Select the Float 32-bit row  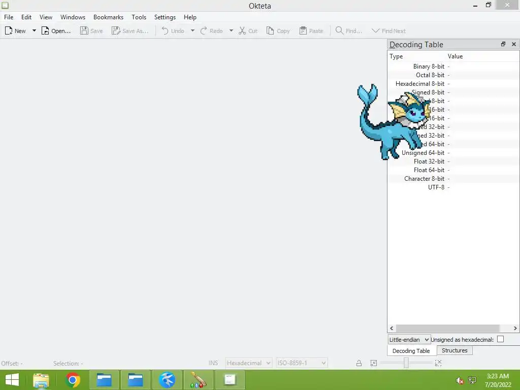pos(453,161)
